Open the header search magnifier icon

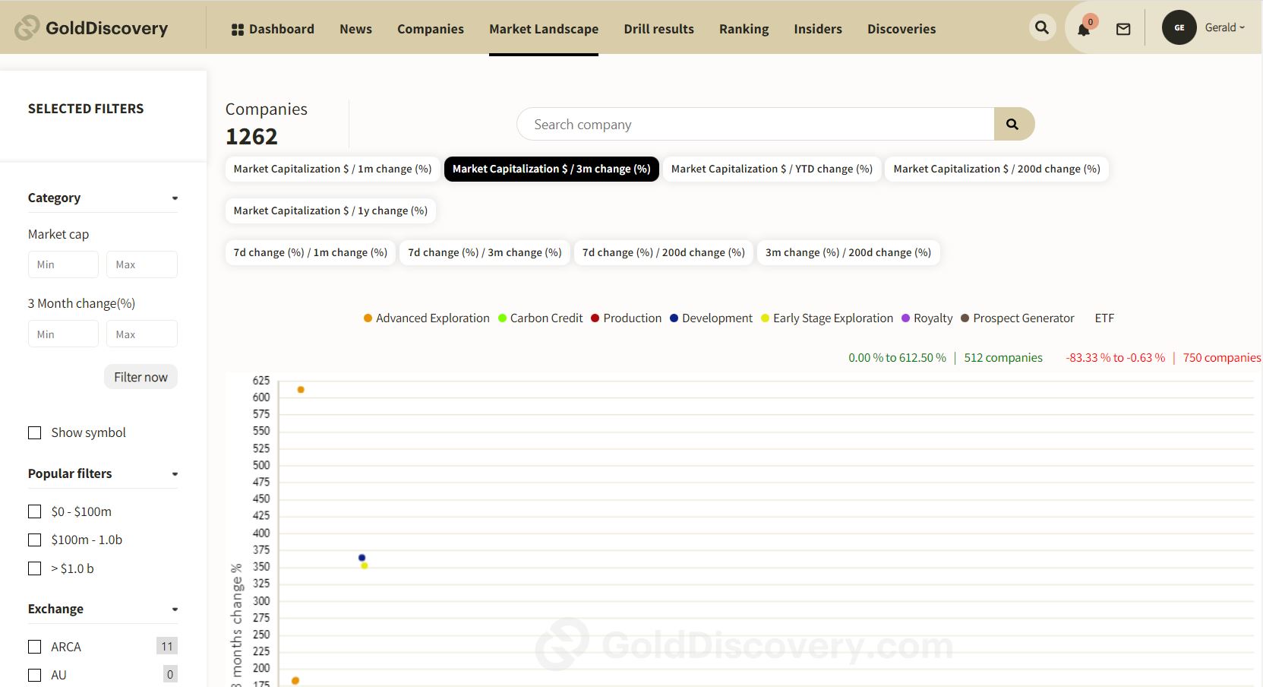pyautogui.click(x=1042, y=27)
